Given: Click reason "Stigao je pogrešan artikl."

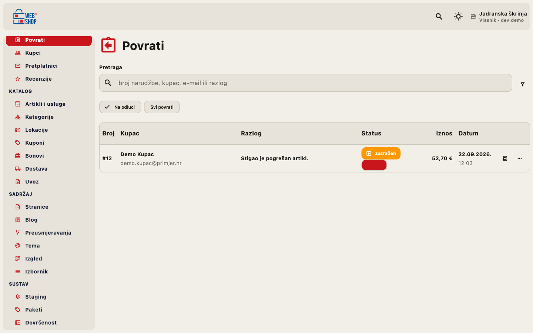Looking at the screenshot, I should pos(275,158).
